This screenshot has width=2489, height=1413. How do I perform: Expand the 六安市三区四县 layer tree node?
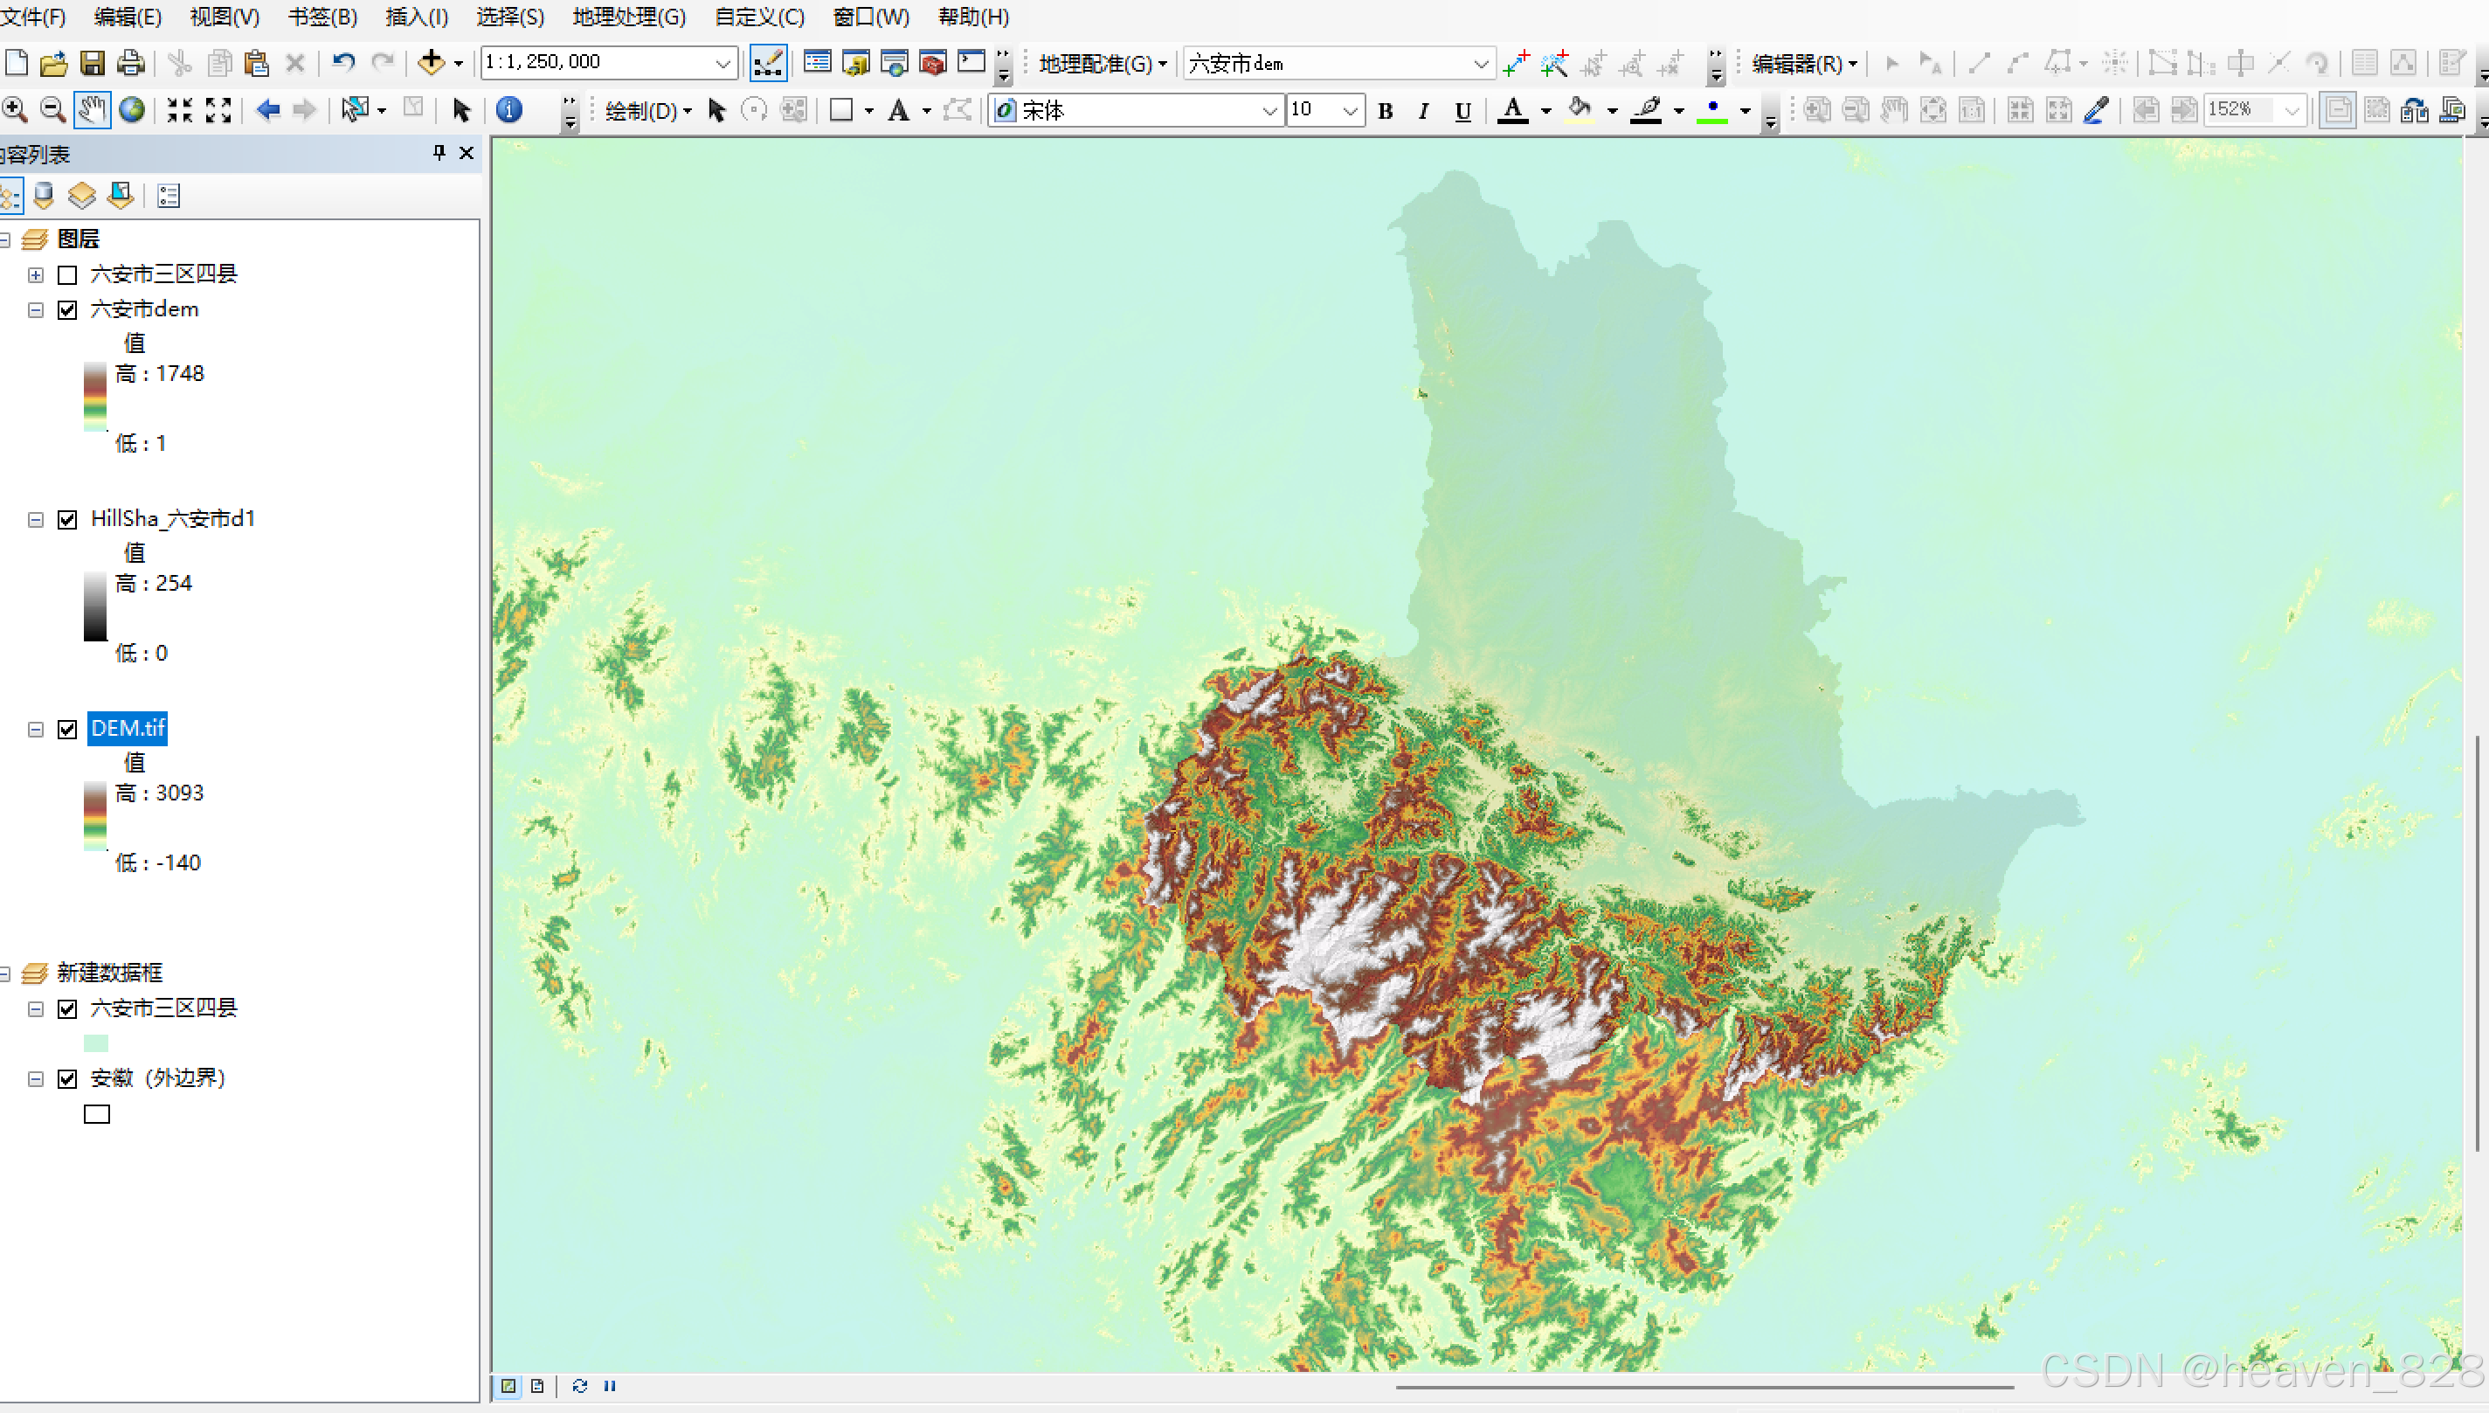click(36, 274)
